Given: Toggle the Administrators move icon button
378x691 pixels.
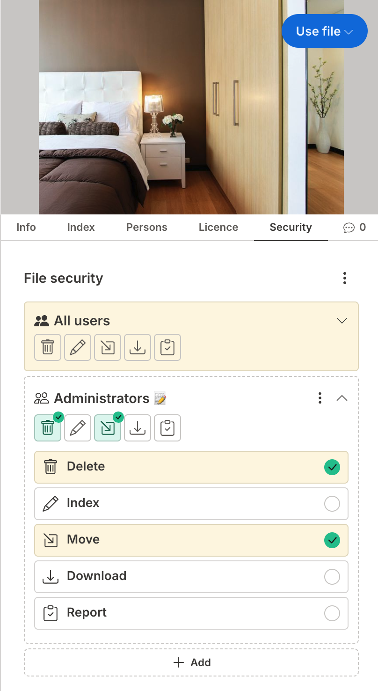Looking at the screenshot, I should tap(108, 428).
